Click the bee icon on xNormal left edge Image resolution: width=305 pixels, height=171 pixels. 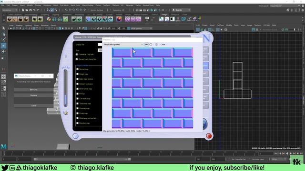point(66,113)
